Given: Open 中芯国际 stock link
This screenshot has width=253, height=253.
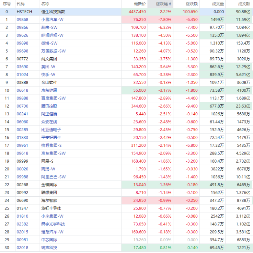Looking at the screenshot, I should (x=49, y=240).
